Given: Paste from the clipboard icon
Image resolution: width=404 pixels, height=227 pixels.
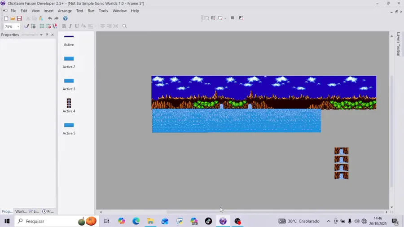Looking at the screenshot, I should [41, 18].
